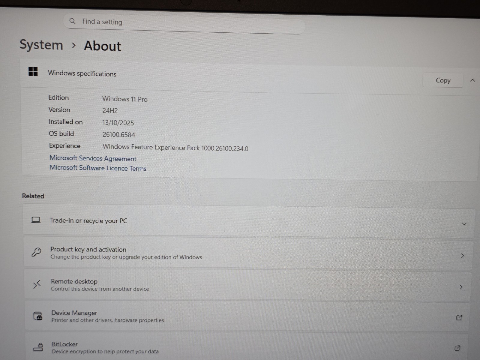Select the version value 24H2
The width and height of the screenshot is (480, 360).
click(x=110, y=111)
